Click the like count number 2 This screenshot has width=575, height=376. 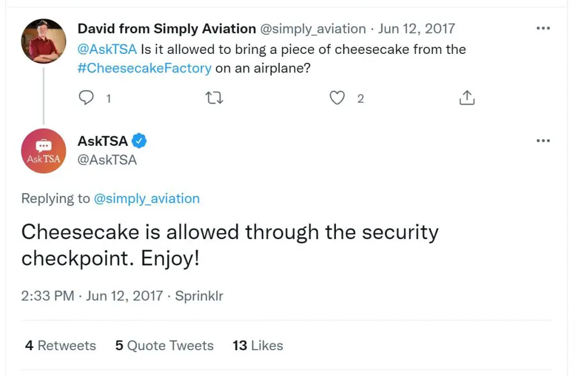(x=360, y=99)
